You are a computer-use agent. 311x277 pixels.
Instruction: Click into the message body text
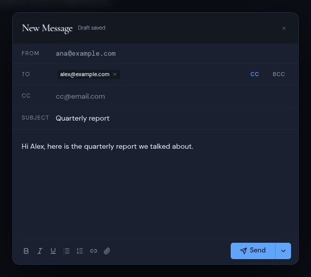[x=155, y=183]
